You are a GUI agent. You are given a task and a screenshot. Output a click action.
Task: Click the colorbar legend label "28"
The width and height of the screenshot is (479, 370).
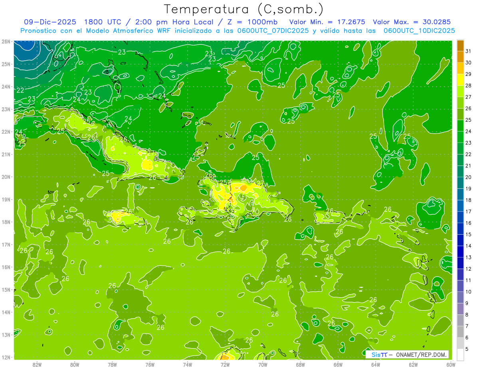click(x=469, y=86)
